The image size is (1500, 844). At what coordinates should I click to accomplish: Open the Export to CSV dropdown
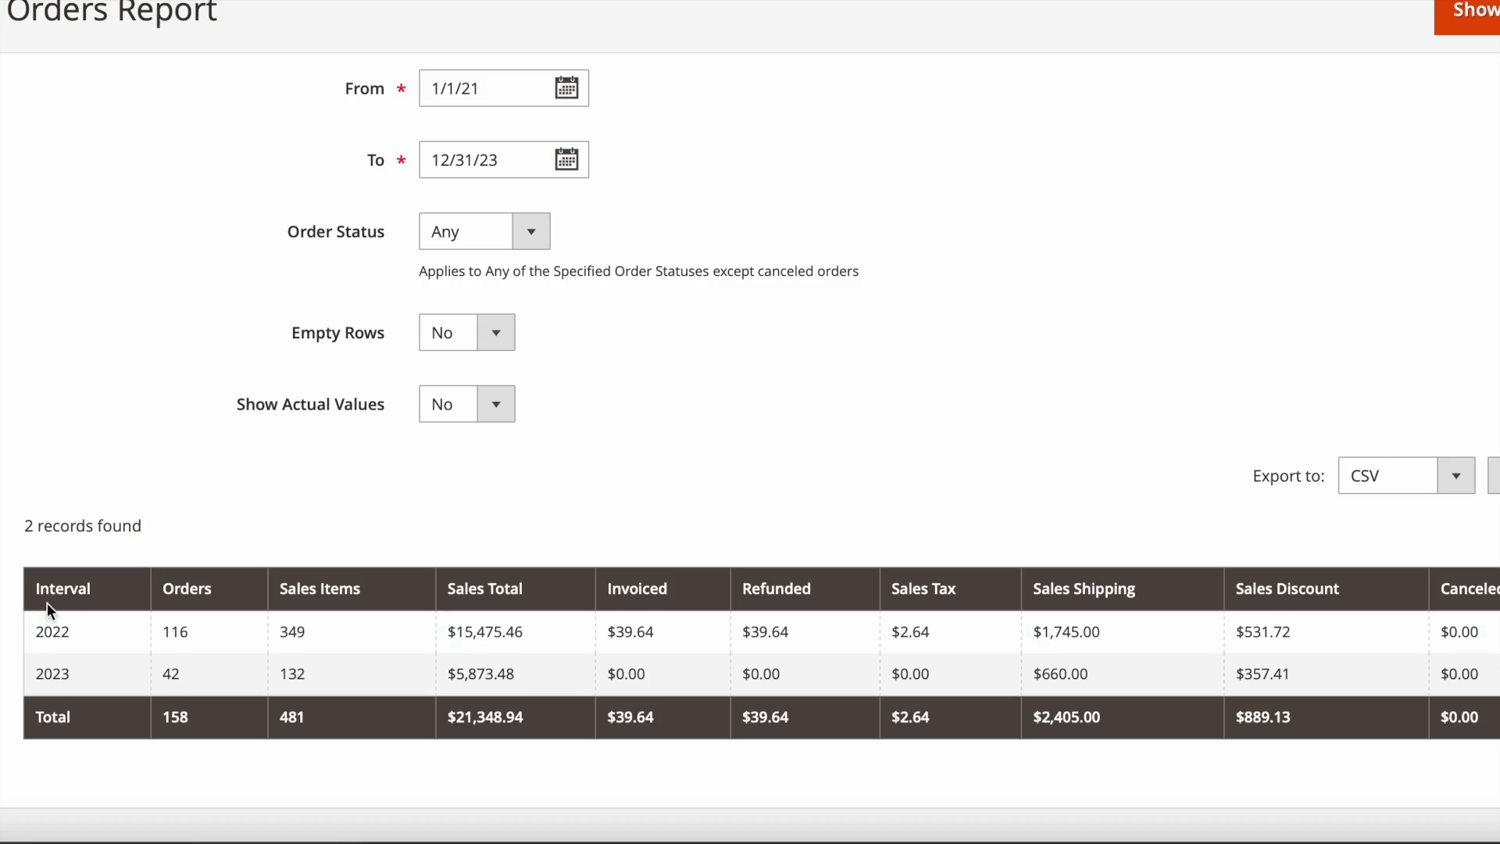[1455, 476]
